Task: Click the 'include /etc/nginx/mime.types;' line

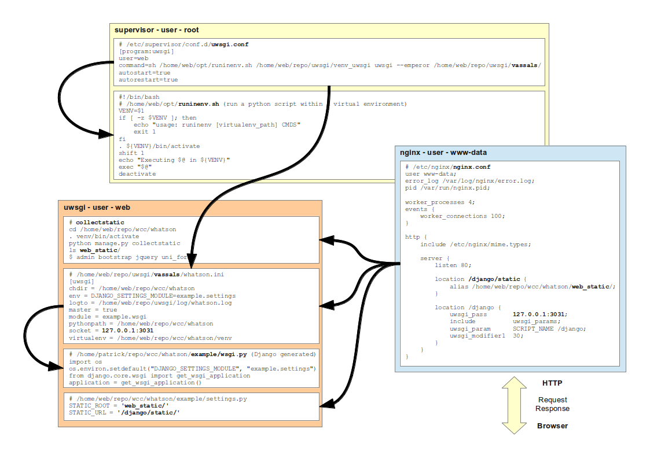Action: [x=475, y=245]
